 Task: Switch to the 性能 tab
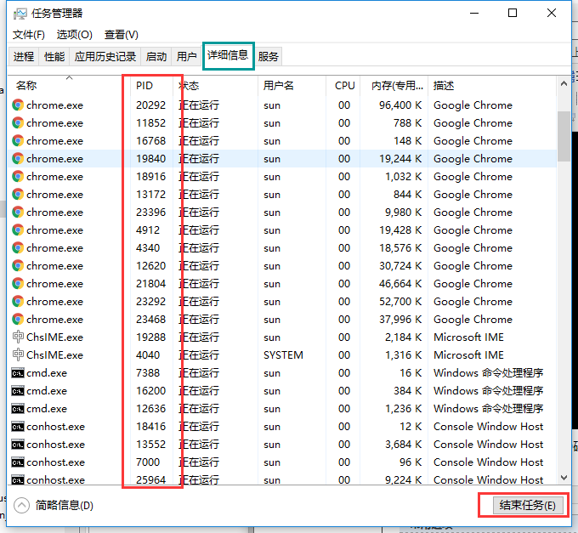pos(54,56)
